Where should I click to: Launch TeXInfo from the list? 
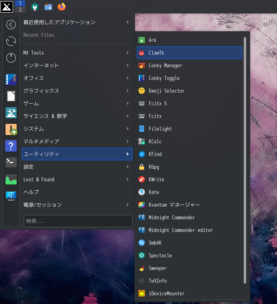click(x=190, y=281)
